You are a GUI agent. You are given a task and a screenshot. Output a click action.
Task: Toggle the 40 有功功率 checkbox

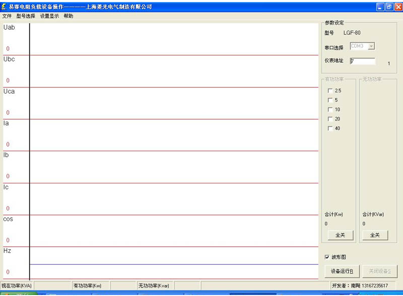tap(330, 129)
